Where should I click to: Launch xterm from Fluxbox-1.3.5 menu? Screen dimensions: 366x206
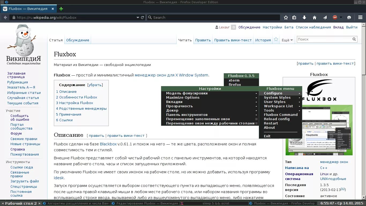241,80
